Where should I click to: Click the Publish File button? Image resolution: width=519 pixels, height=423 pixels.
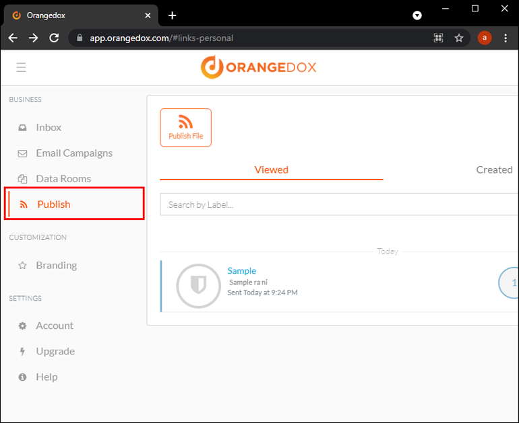pos(185,128)
